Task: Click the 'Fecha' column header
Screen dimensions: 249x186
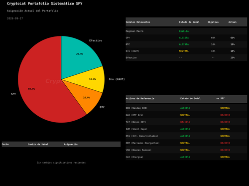Action: pyautogui.click(x=5, y=144)
